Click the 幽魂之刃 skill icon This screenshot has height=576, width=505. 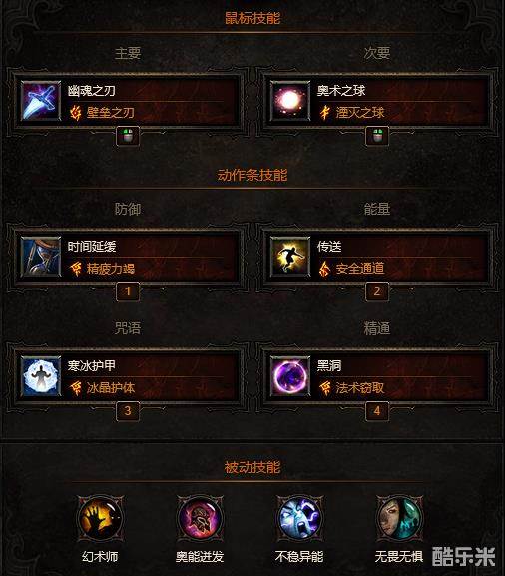[41, 101]
